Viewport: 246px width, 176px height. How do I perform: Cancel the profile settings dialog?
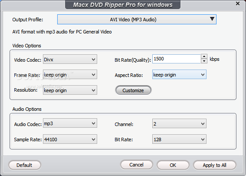tap(137, 165)
